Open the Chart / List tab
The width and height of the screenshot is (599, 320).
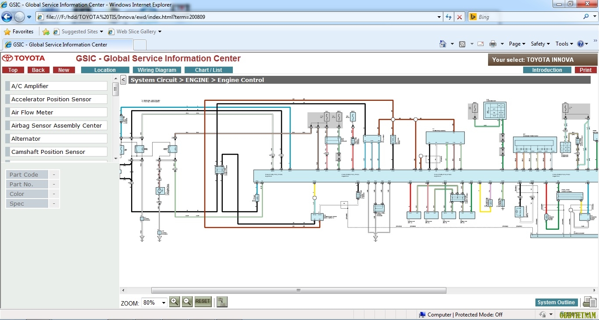pos(209,70)
